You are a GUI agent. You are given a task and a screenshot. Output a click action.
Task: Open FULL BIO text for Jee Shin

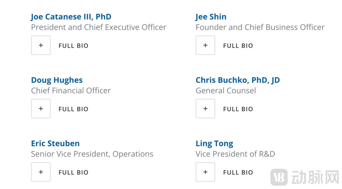(238, 46)
